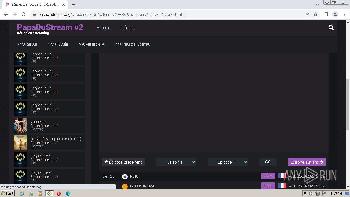The width and height of the screenshot is (350, 197).
Task: Switch to the Série 61st Street tab
Action: tap(35, 5)
